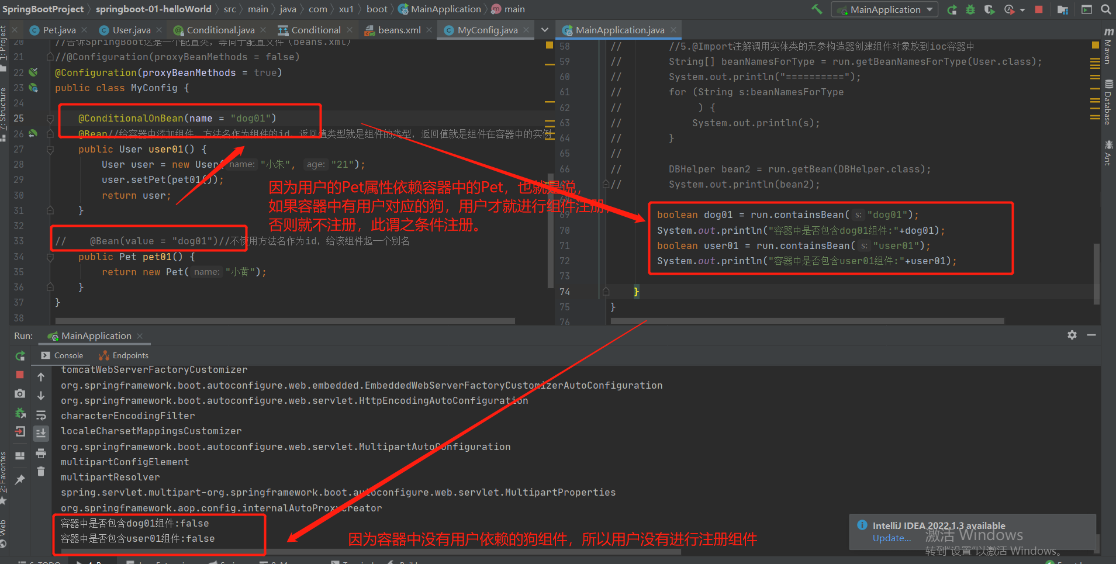Show hidden editor tabs chevron
The height and width of the screenshot is (564, 1116).
(545, 30)
